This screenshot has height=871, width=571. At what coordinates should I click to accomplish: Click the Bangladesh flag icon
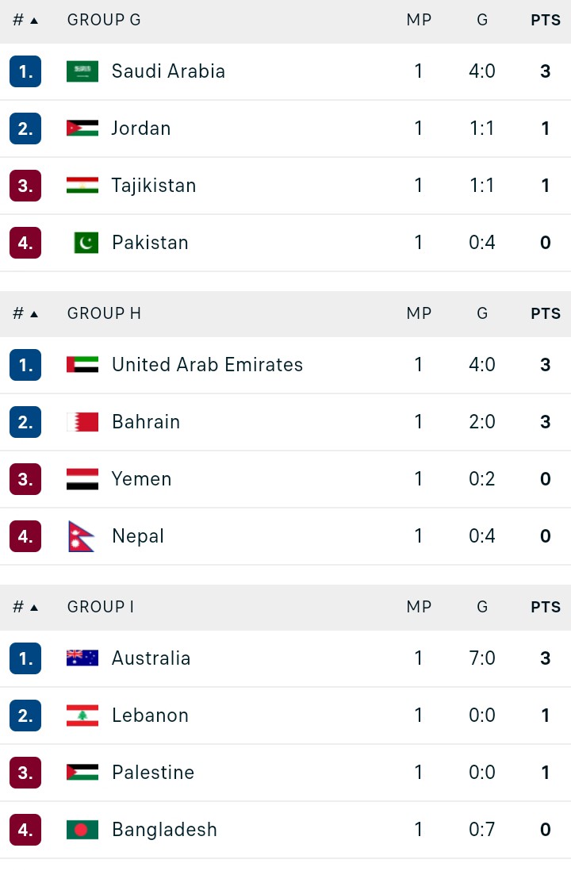point(82,830)
